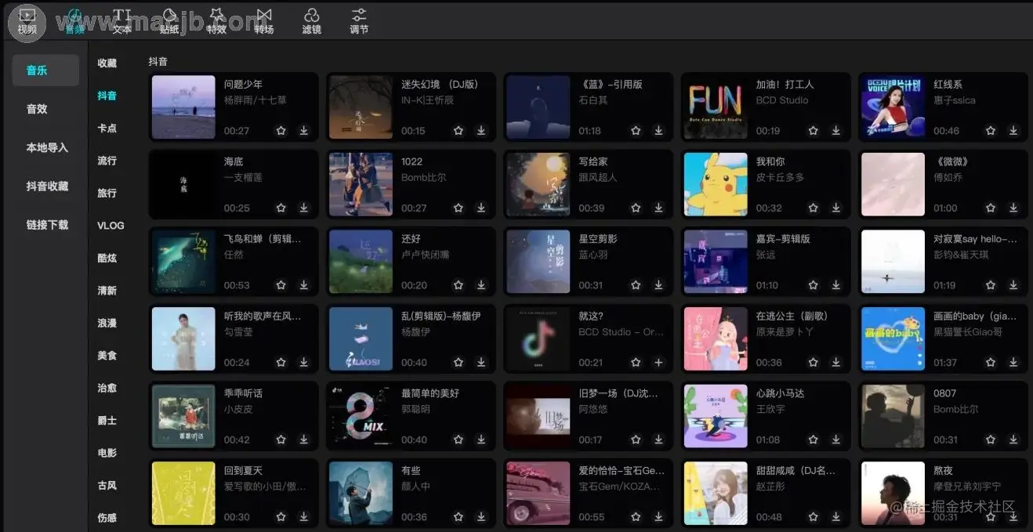Download the song 甜甜咸咸

(835, 517)
